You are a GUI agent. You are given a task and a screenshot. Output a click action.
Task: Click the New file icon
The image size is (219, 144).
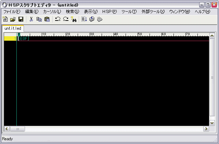[x=5, y=19]
